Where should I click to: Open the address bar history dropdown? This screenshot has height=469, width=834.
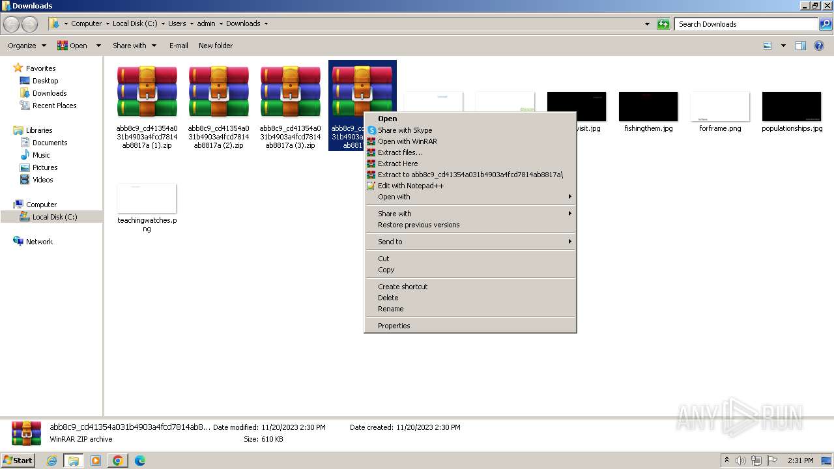coord(647,24)
